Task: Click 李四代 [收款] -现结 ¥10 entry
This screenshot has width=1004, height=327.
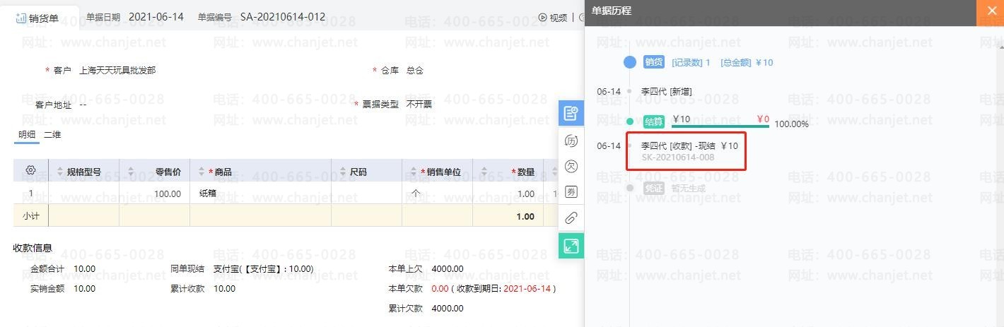Action: [x=689, y=145]
